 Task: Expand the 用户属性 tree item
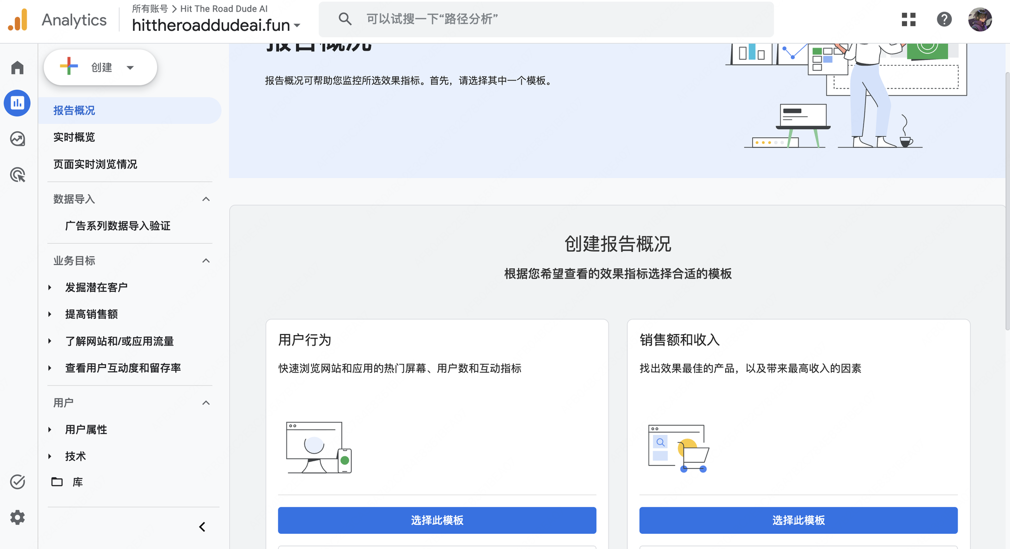pos(50,429)
